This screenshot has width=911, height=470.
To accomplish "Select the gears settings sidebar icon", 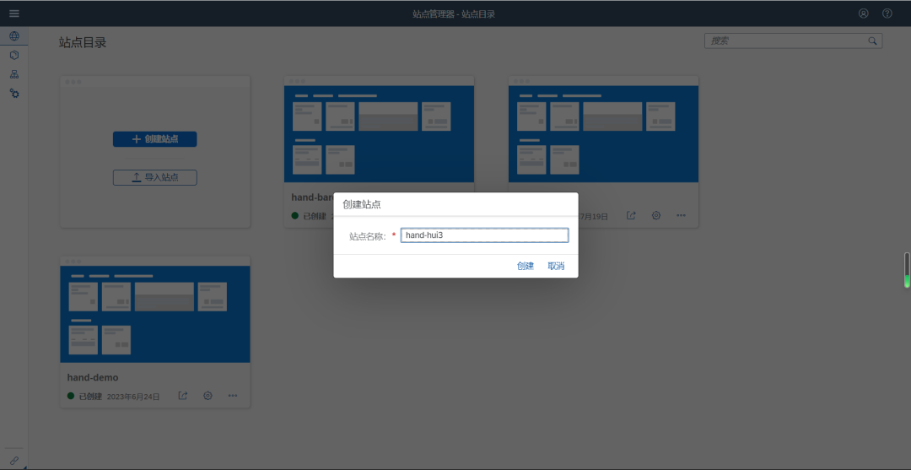I will [x=14, y=93].
